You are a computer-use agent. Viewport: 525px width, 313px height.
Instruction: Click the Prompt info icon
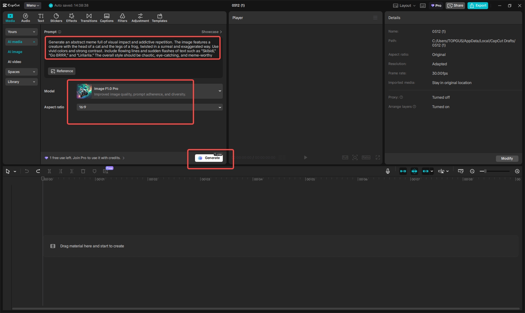(x=59, y=32)
